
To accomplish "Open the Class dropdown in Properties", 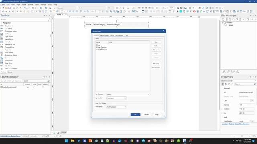I will coord(252,100).
